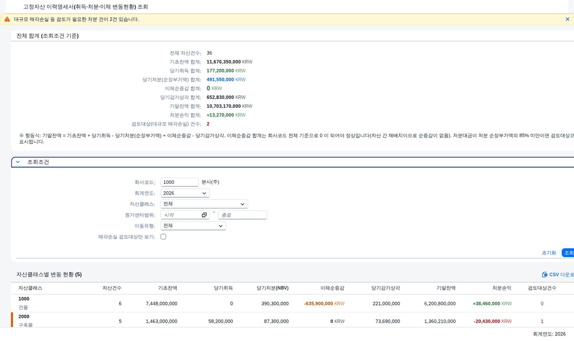This screenshot has height=341, width=574.
Task: Click the 7,448,000,000 opening balance cell
Action: click(x=162, y=304)
